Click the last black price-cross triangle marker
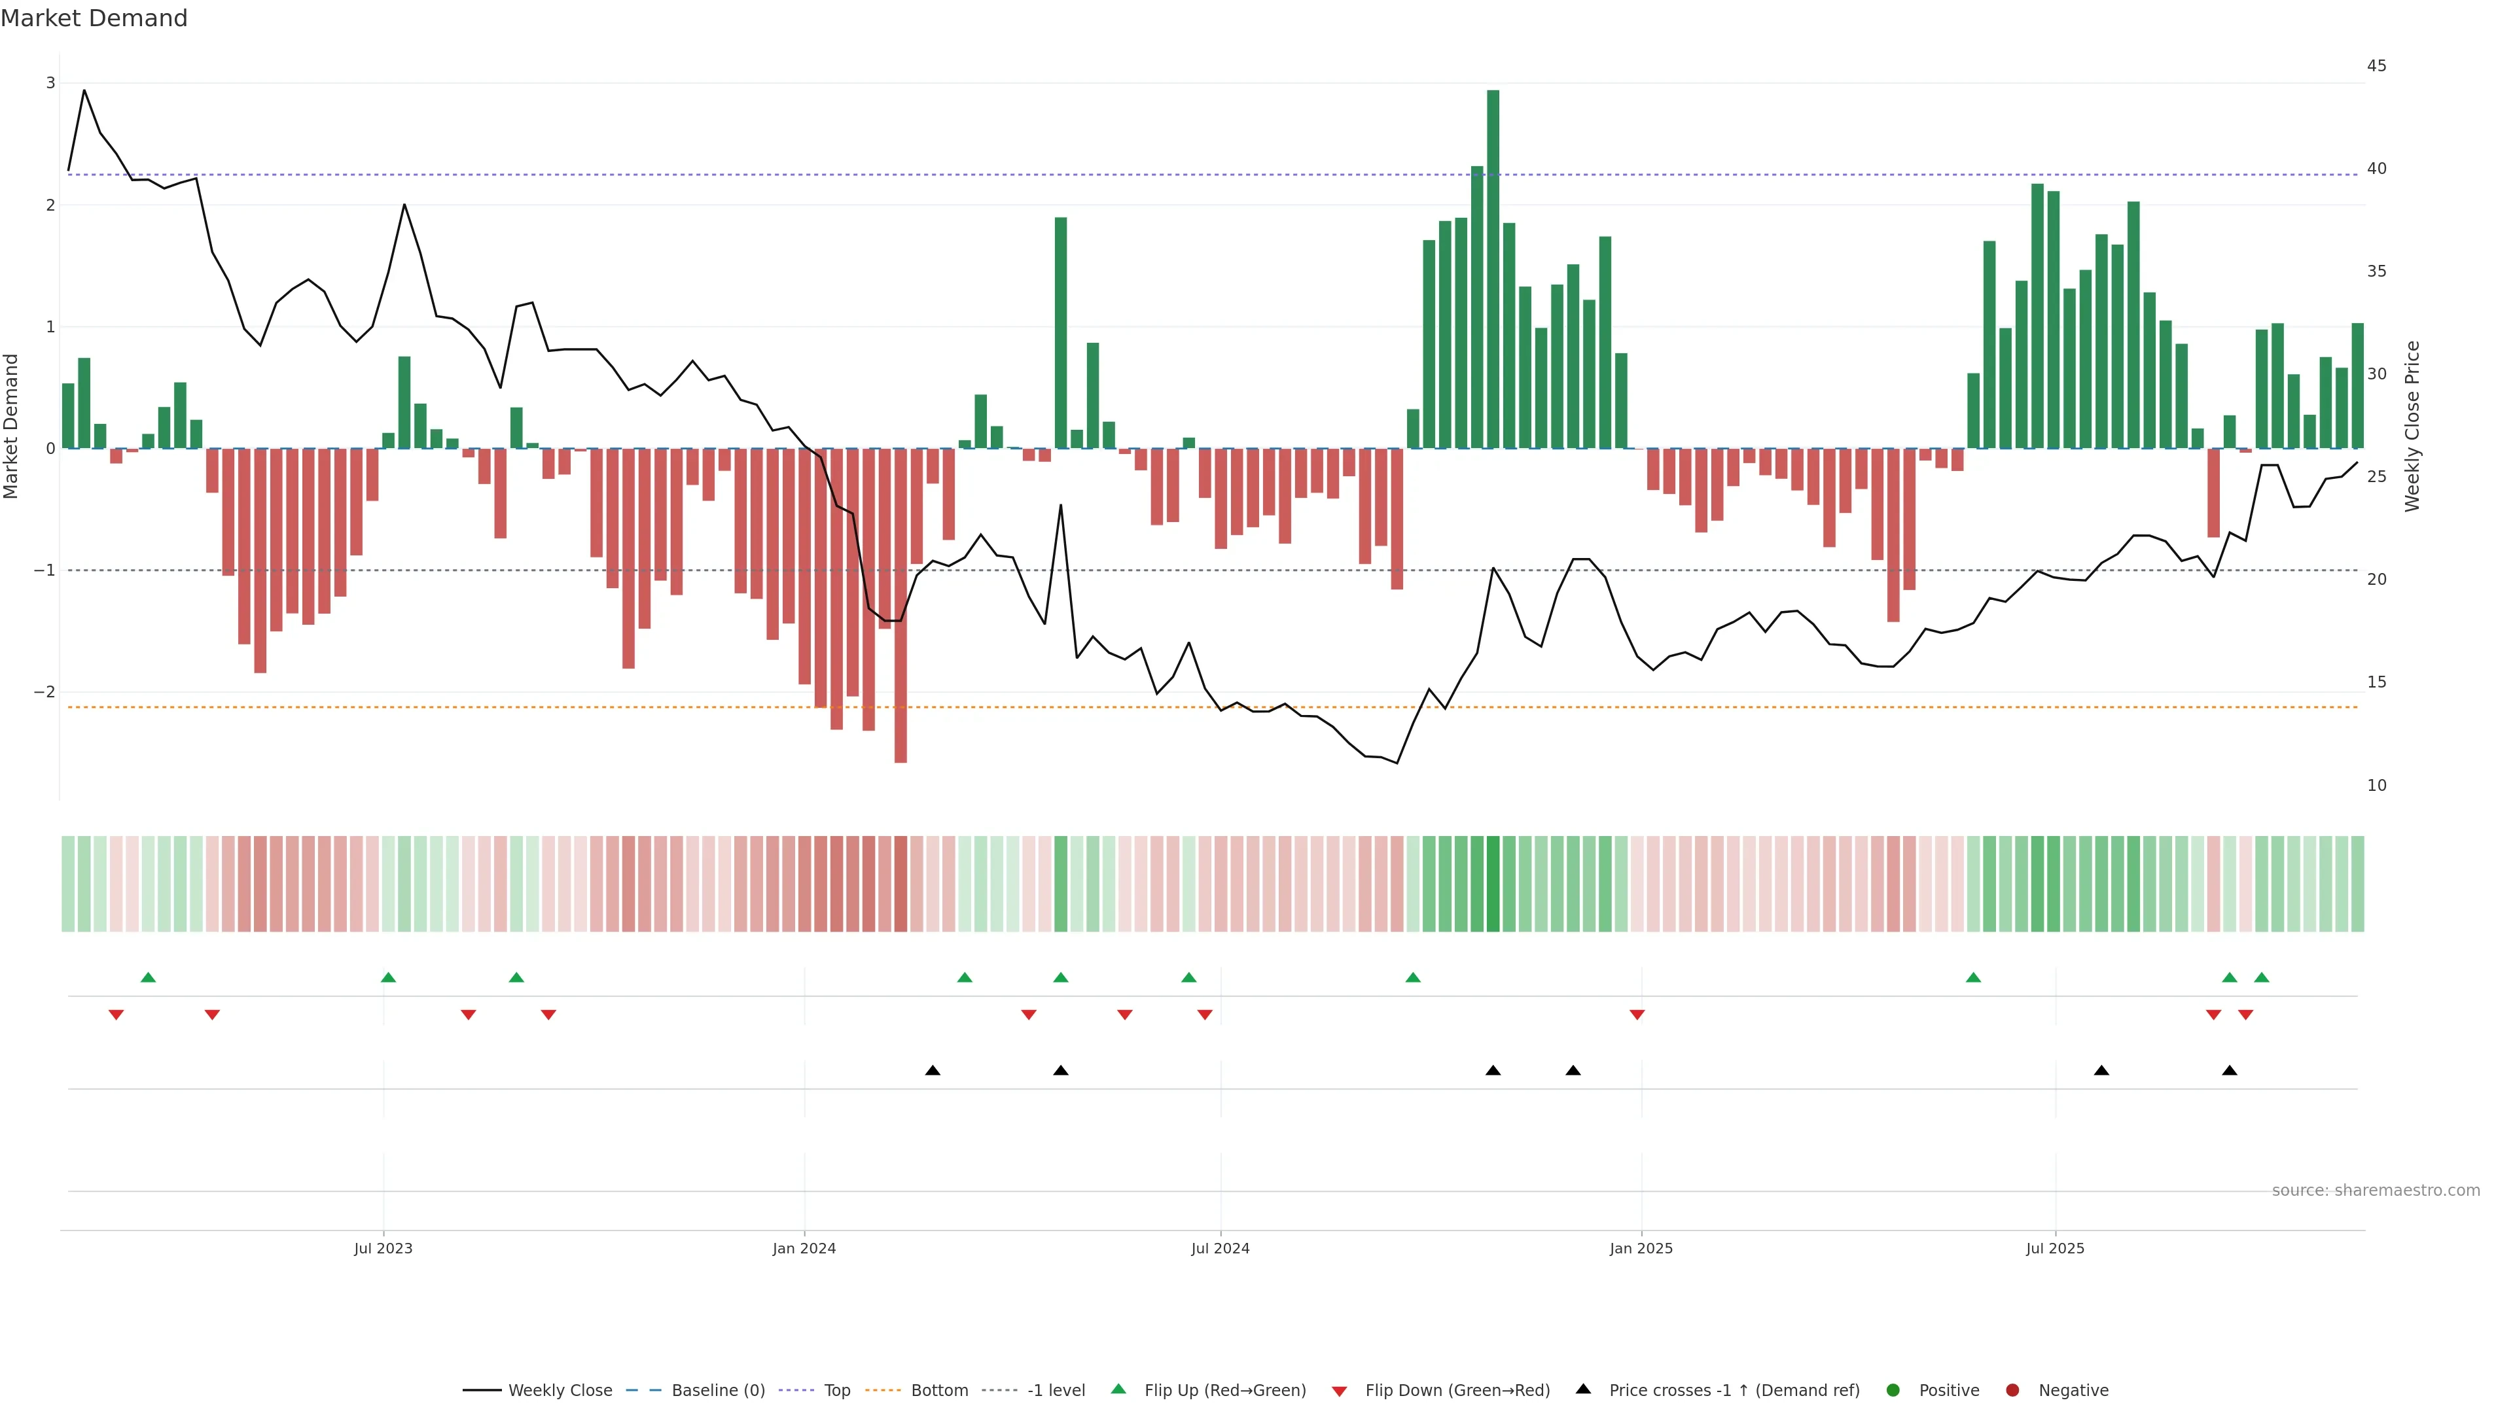2513x1413 pixels. click(2229, 1071)
